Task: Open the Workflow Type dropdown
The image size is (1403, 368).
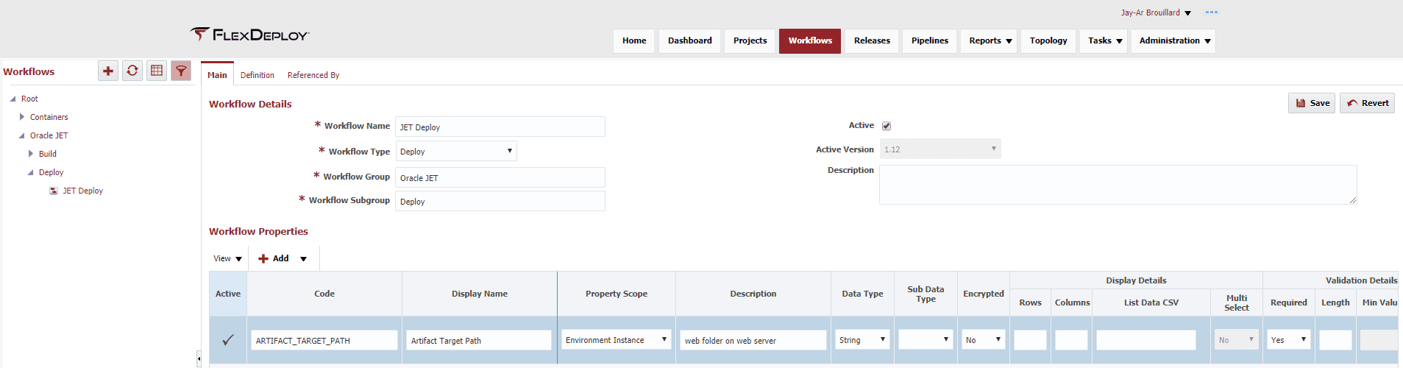Action: (x=456, y=151)
